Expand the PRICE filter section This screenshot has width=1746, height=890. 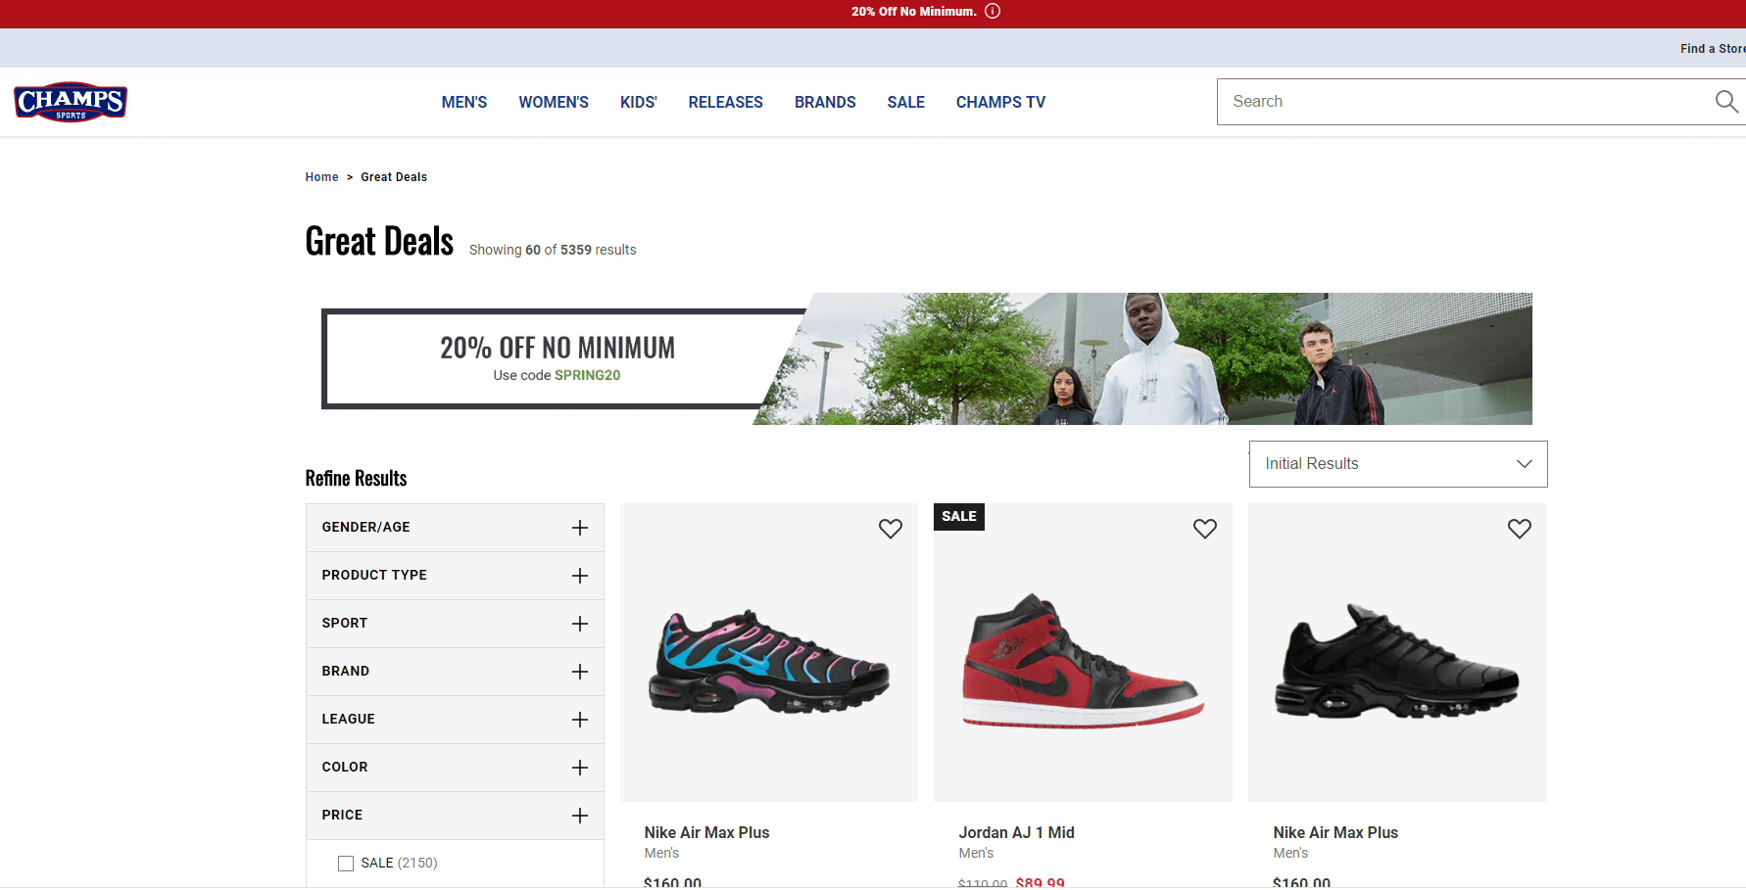455,816
